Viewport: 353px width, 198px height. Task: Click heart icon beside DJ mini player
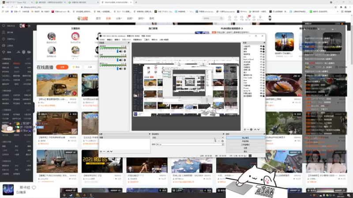[34, 187]
